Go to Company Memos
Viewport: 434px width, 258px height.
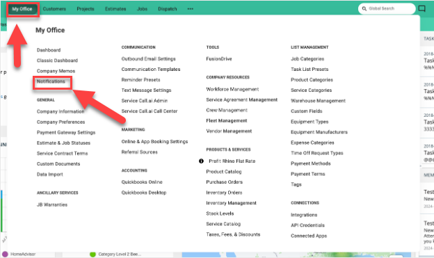tap(56, 71)
